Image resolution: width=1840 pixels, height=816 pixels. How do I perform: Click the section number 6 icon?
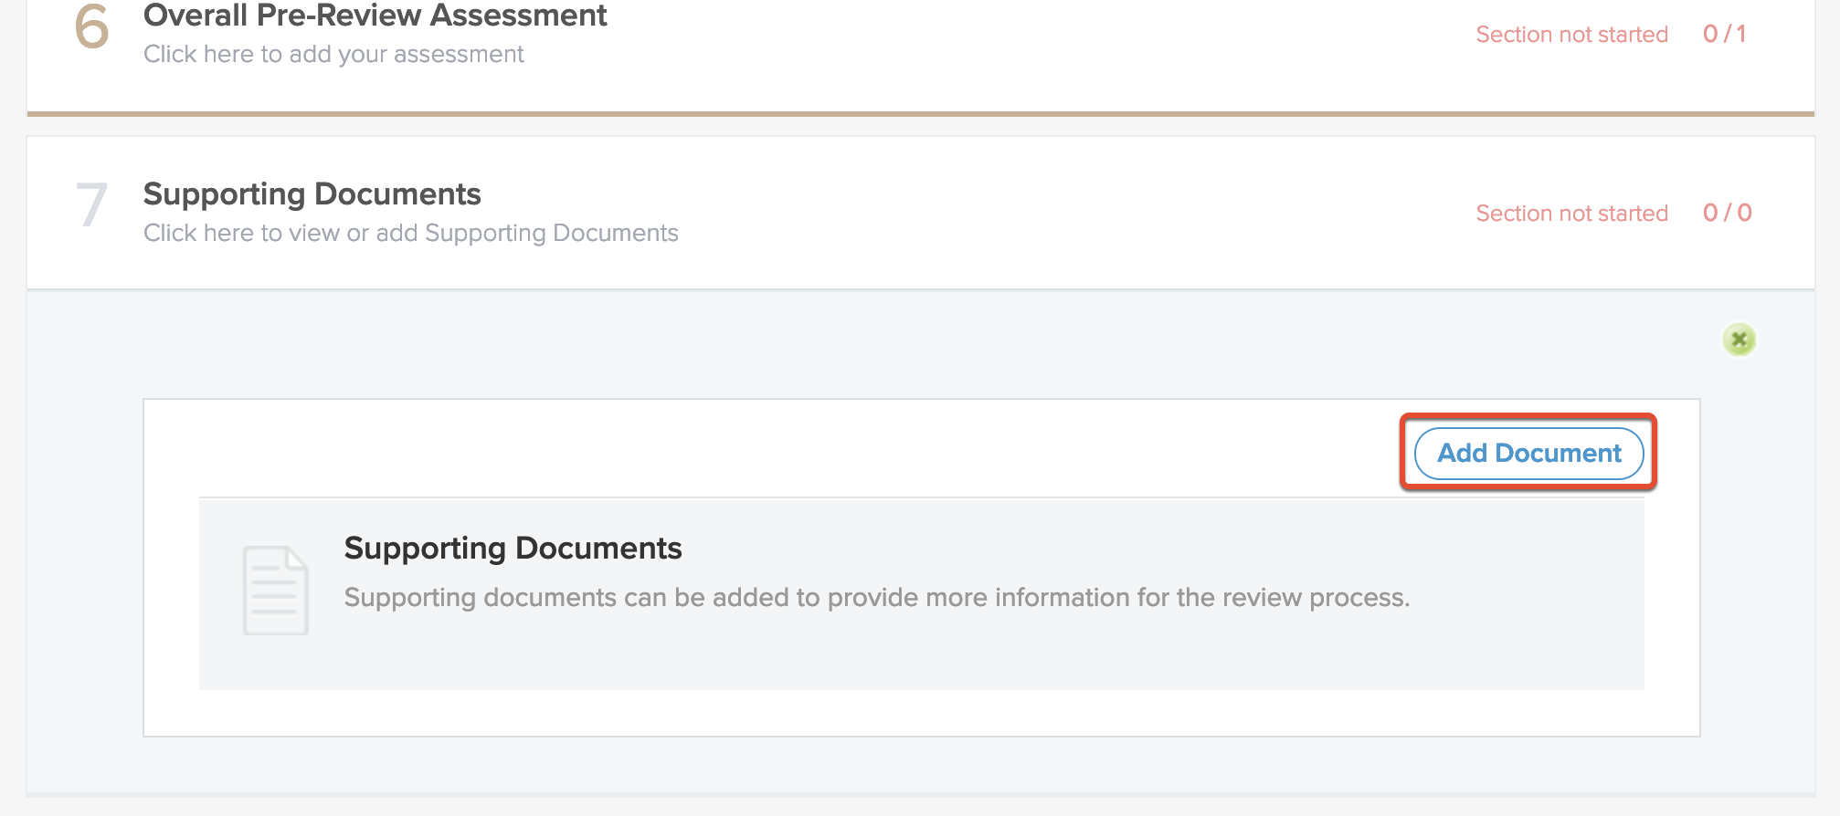click(x=91, y=26)
